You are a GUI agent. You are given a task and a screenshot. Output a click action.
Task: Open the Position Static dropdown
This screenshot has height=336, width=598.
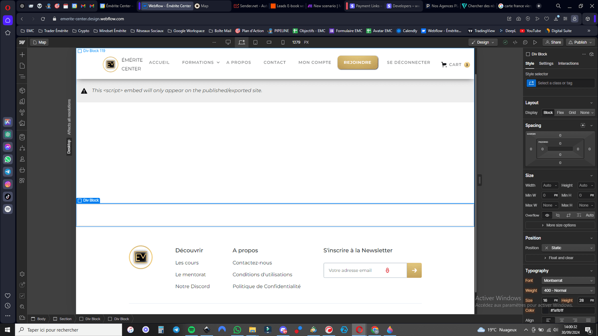point(568,248)
